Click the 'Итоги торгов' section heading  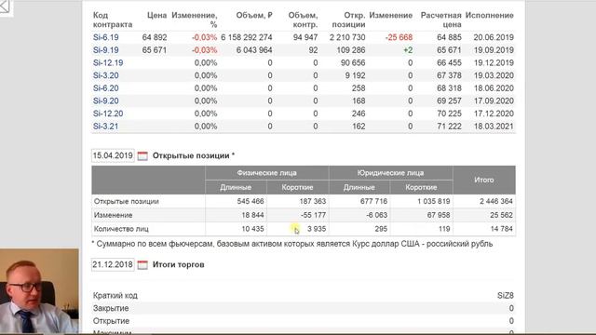[x=178, y=264]
